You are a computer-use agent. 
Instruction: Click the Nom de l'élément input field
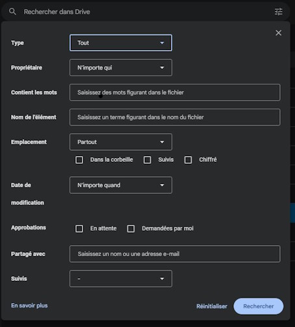(x=175, y=117)
